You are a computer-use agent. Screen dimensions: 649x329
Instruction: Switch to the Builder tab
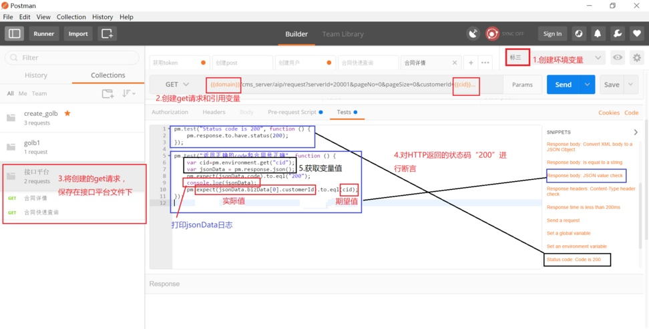pos(296,34)
